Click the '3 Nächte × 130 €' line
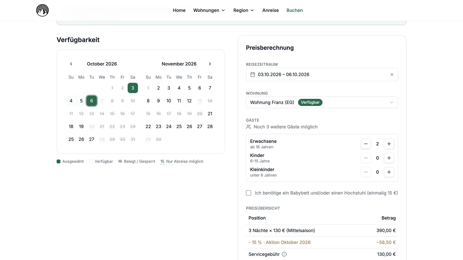This screenshot has width=463, height=260. click(282, 231)
